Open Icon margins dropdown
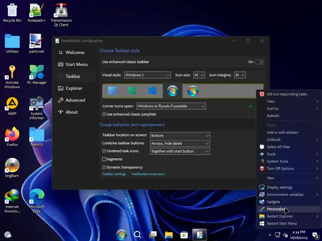The height and width of the screenshot is (241, 322). 240,75
